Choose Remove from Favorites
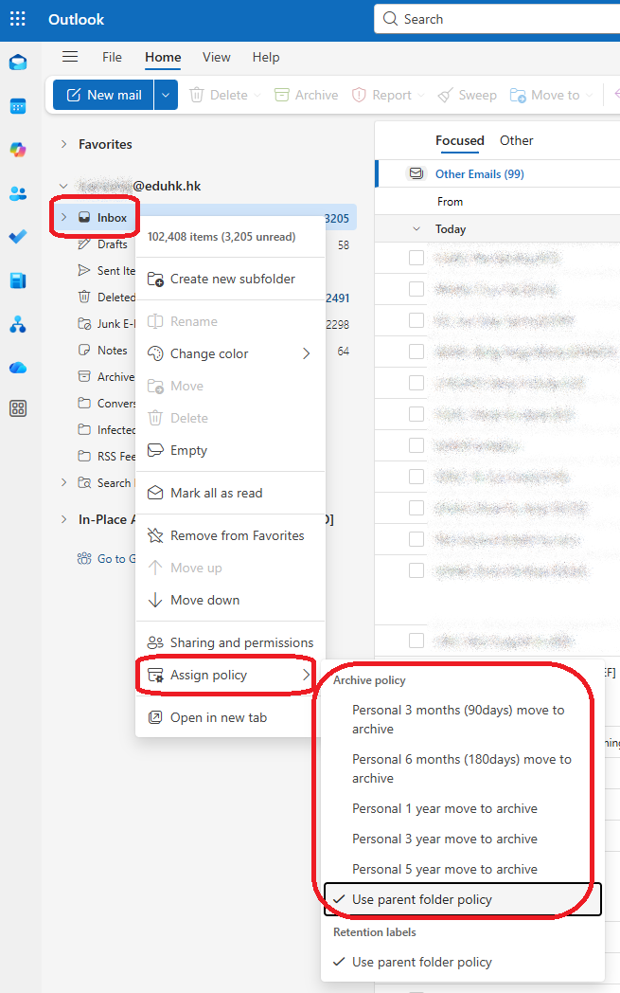The image size is (620, 993). click(x=230, y=535)
